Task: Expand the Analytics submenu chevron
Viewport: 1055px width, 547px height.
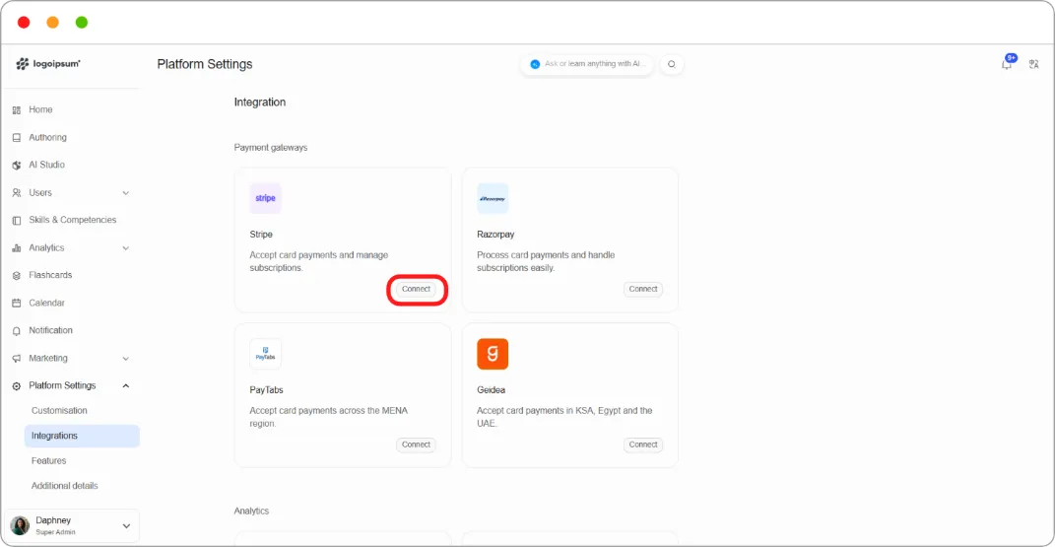Action: 126,248
